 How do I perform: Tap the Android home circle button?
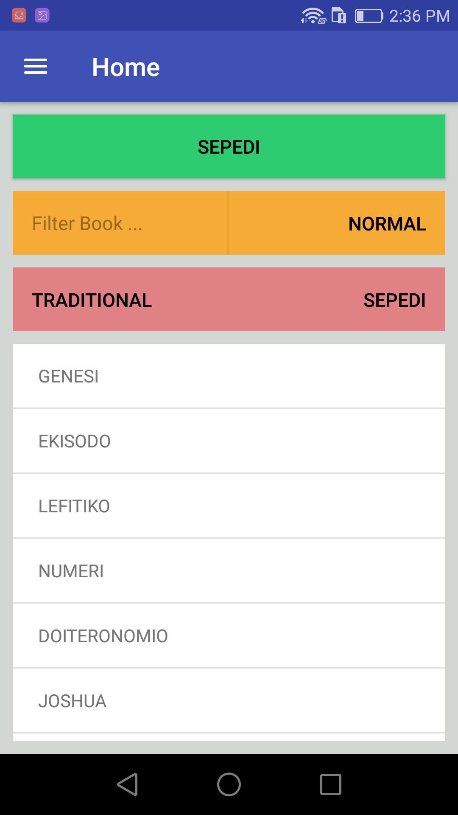(x=229, y=784)
